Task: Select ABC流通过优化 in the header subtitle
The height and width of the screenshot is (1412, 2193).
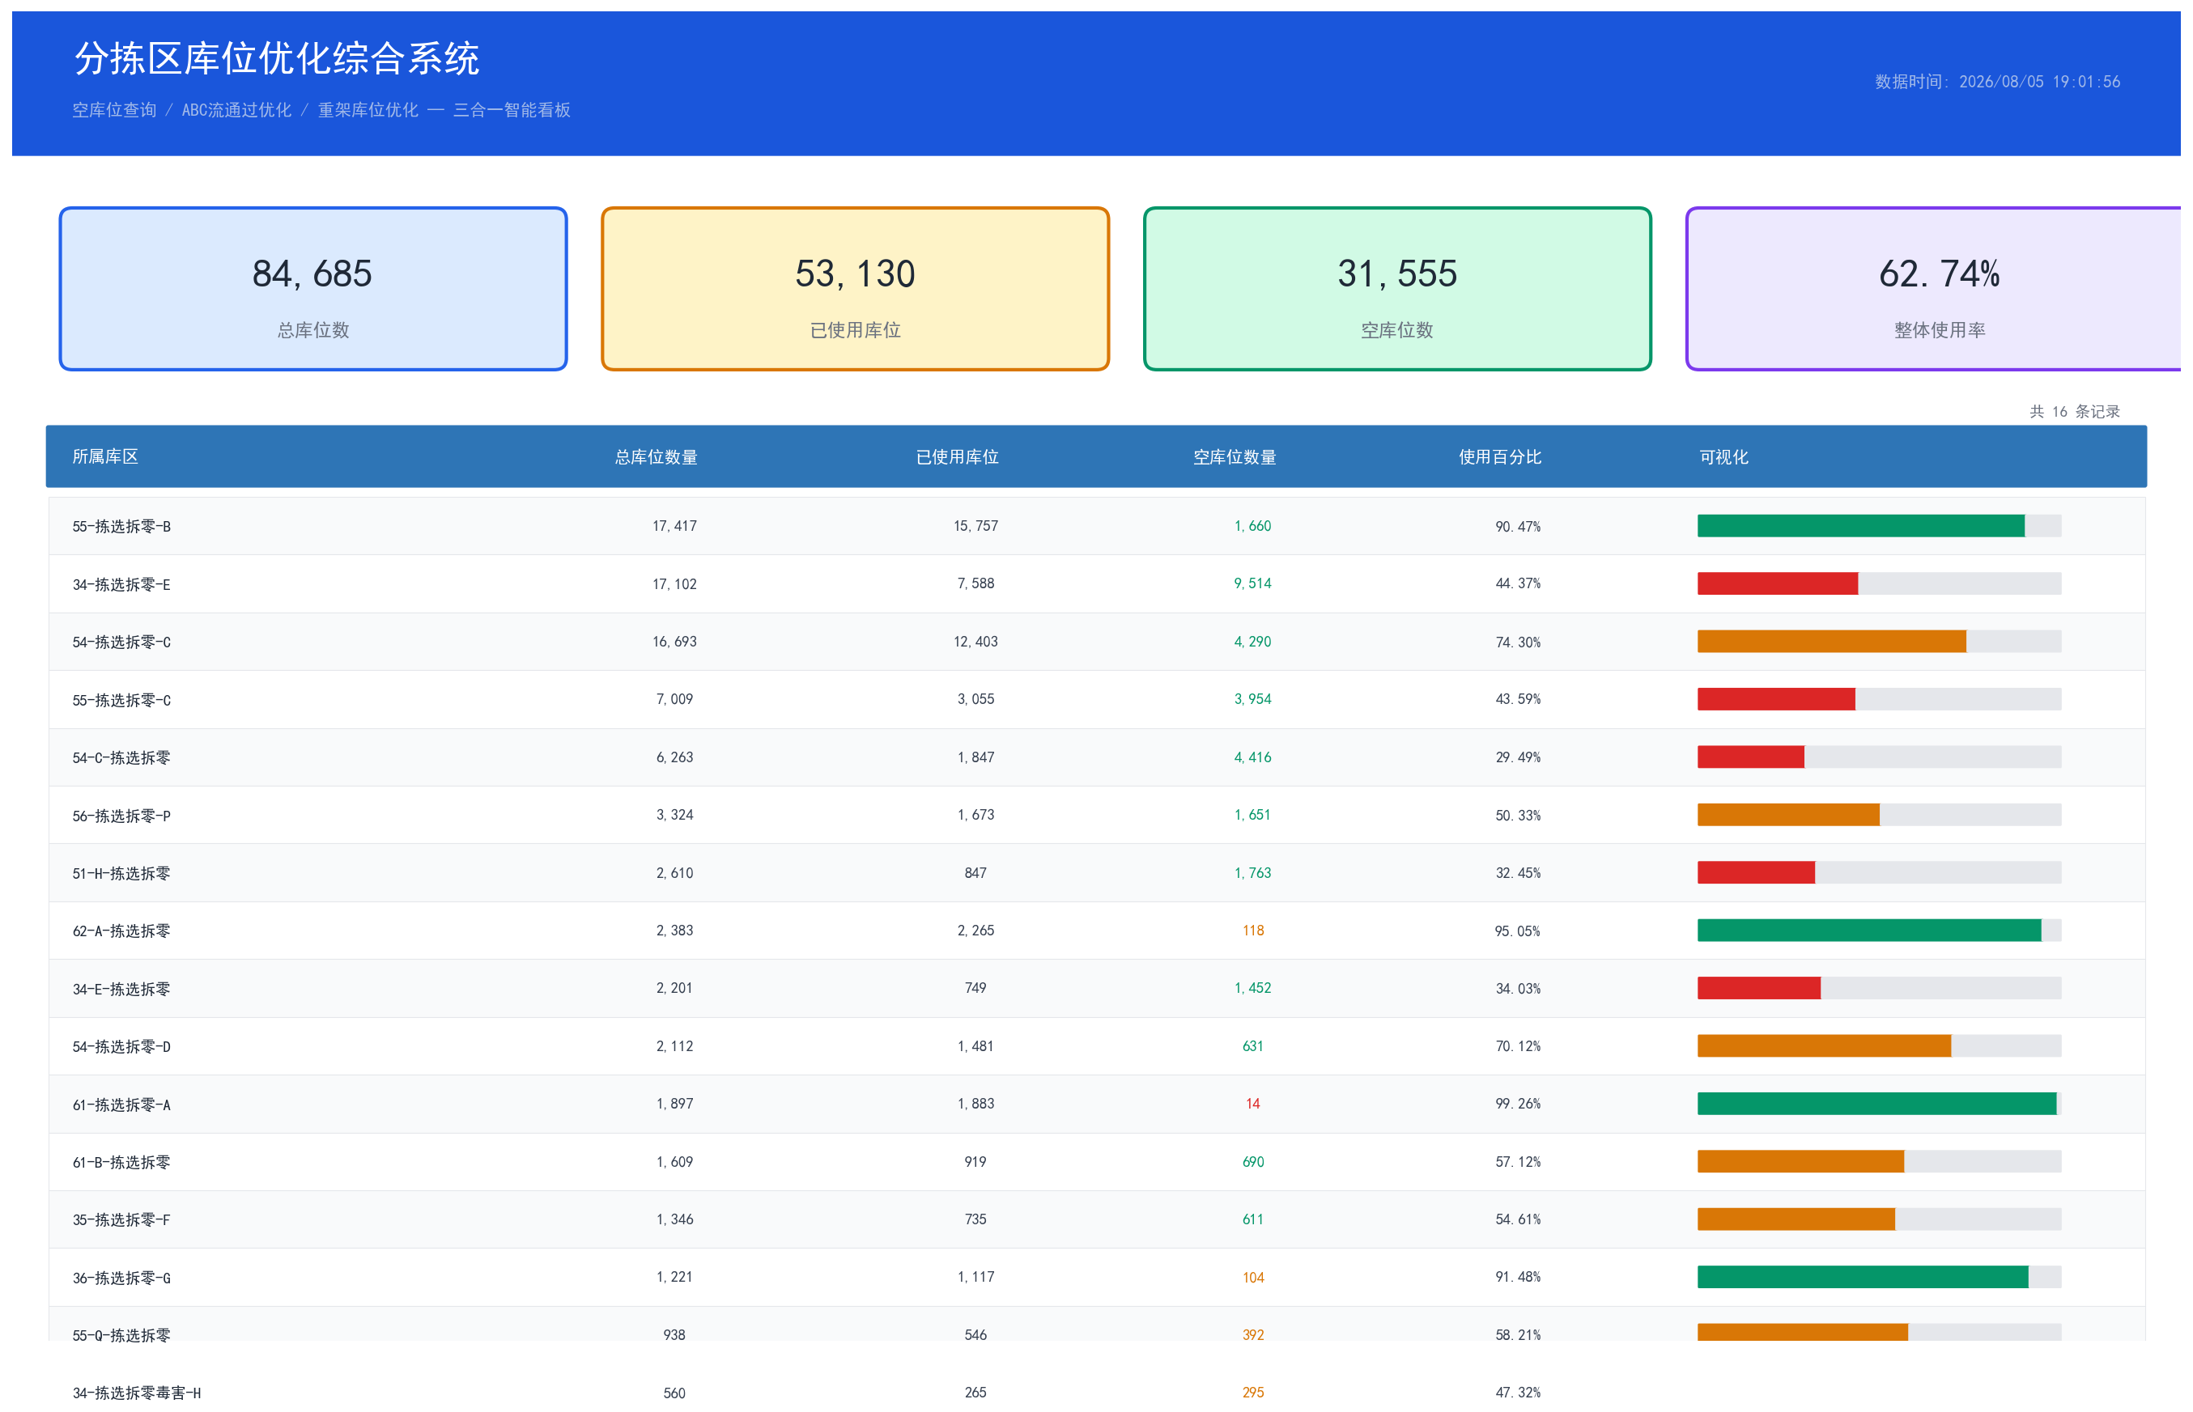Action: (x=236, y=110)
